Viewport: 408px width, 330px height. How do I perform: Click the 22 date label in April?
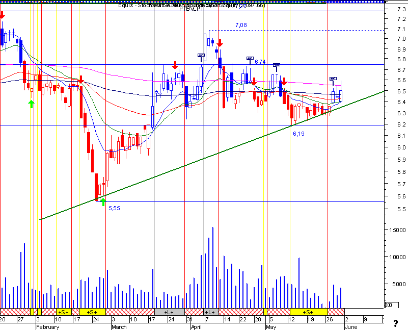coord(242,319)
